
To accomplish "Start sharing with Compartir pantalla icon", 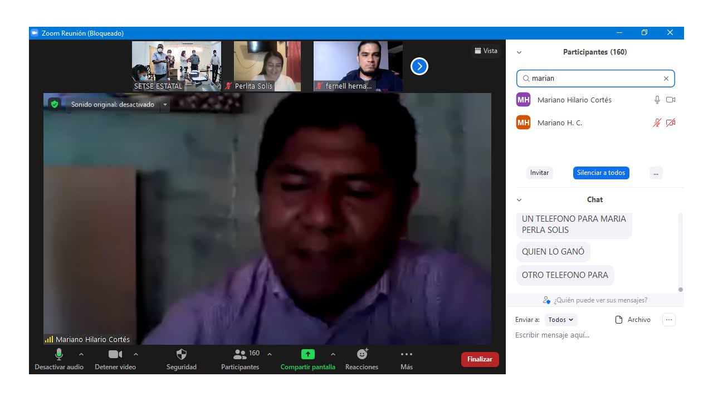I will click(x=308, y=354).
